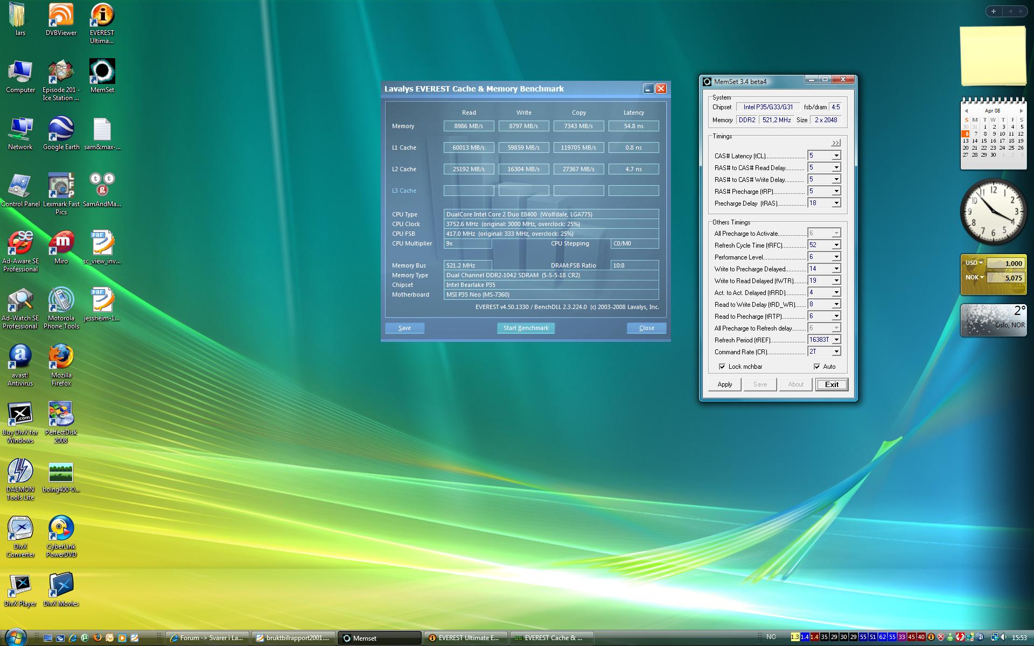Launch Google Earth from the desktop
Image resolution: width=1034 pixels, height=646 pixels.
tap(61, 133)
